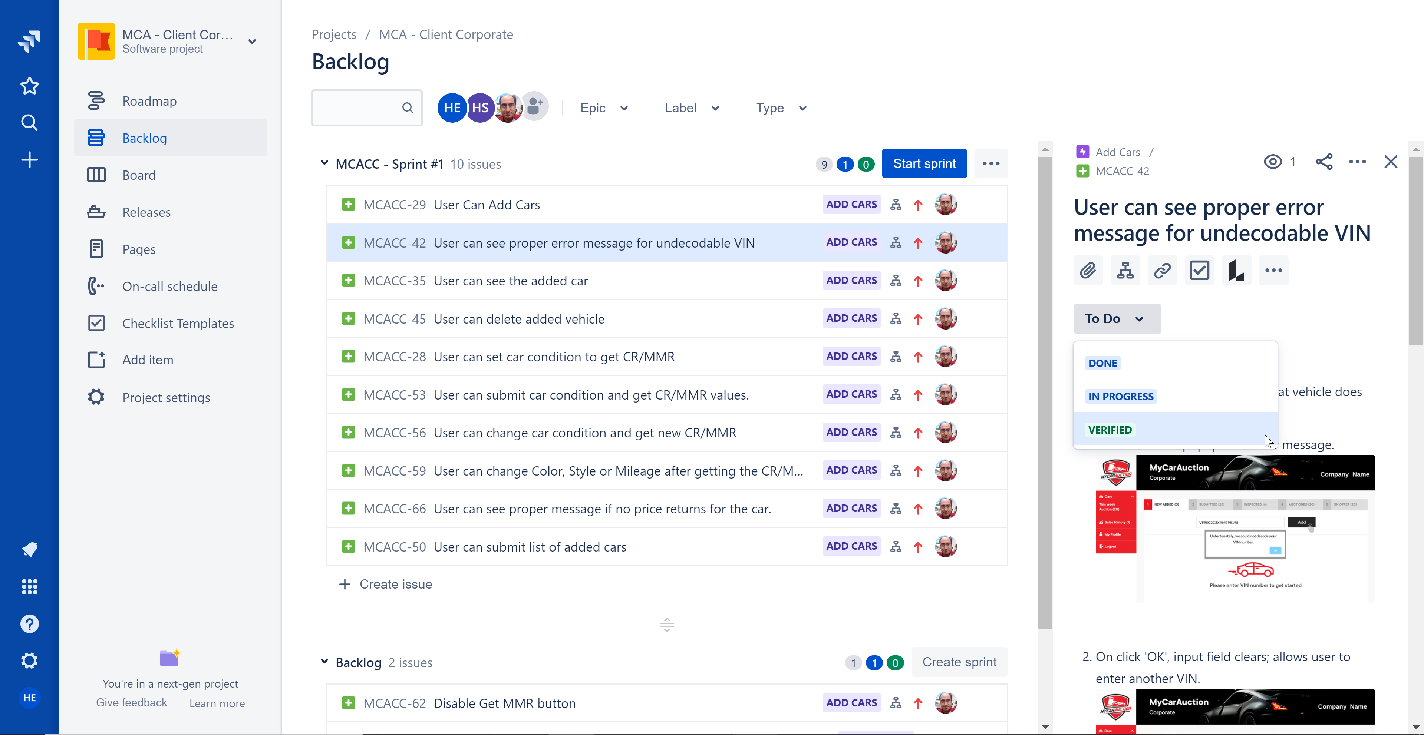Screen dimensions: 1424x735
Task: Click the MCACC-42 issue key link in panel
Action: tap(1122, 171)
